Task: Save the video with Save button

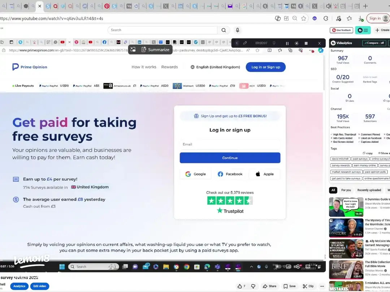Action: pyautogui.click(x=290, y=286)
